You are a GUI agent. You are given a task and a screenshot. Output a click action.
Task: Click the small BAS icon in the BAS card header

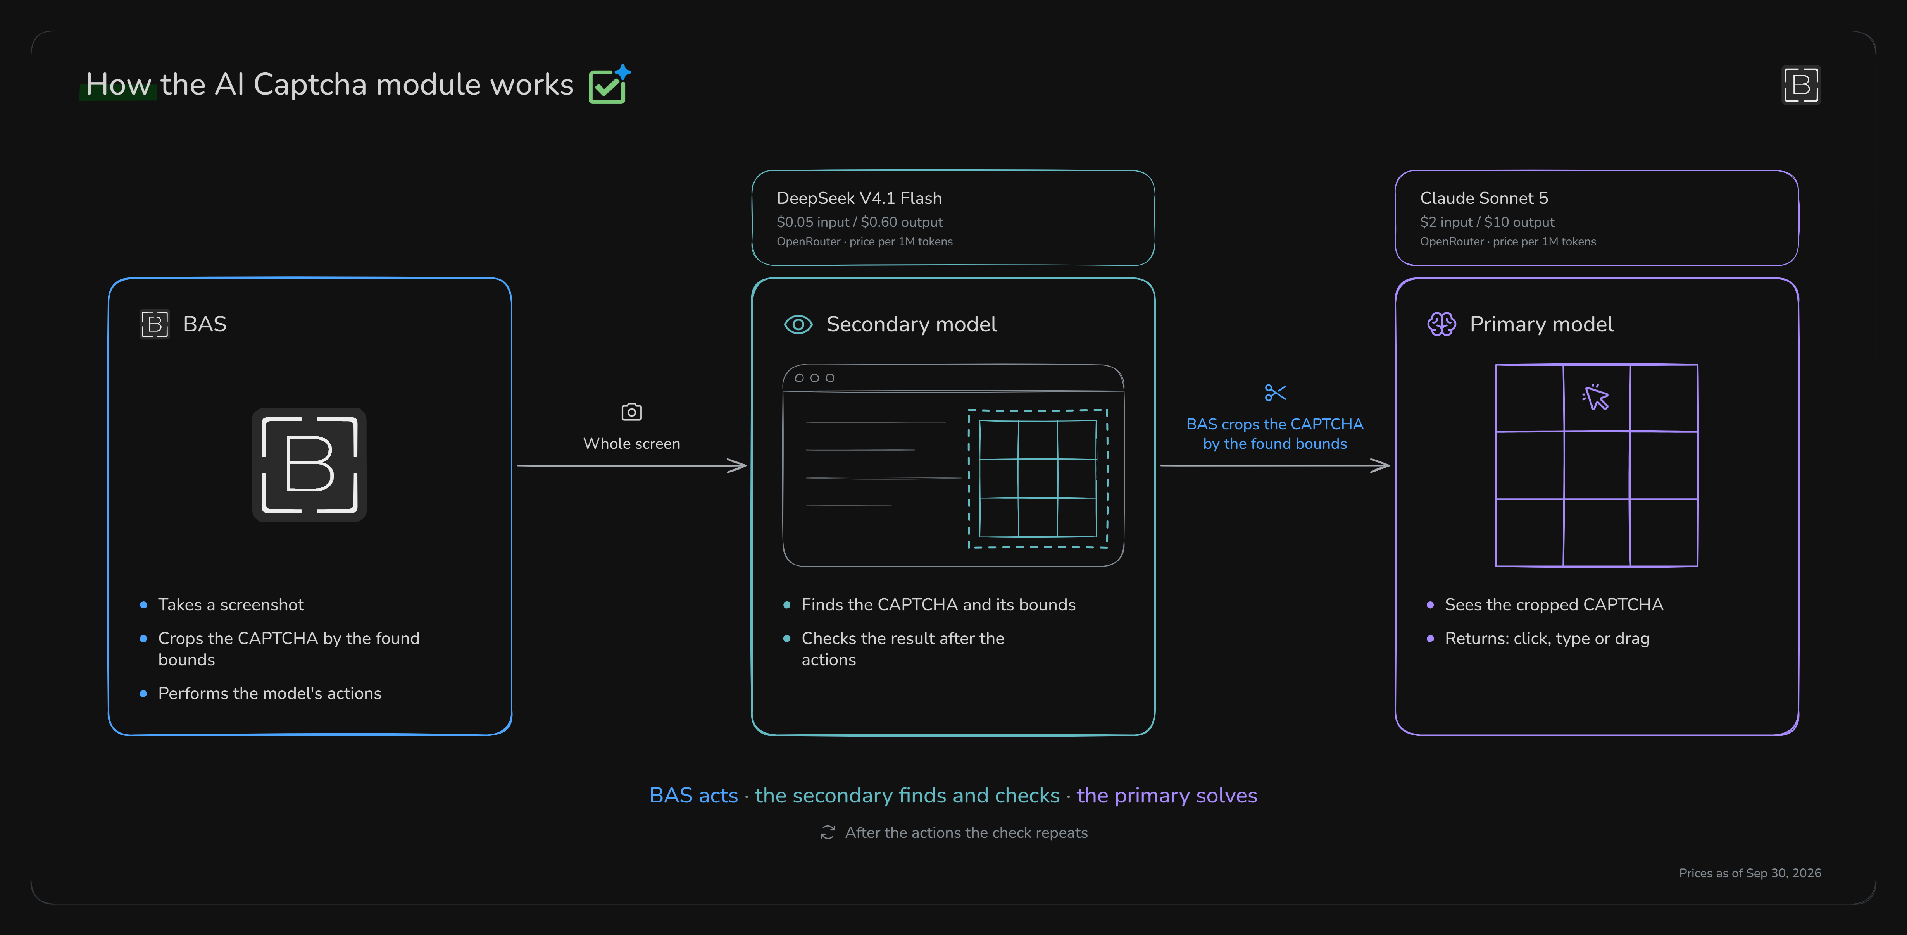pyautogui.click(x=155, y=324)
